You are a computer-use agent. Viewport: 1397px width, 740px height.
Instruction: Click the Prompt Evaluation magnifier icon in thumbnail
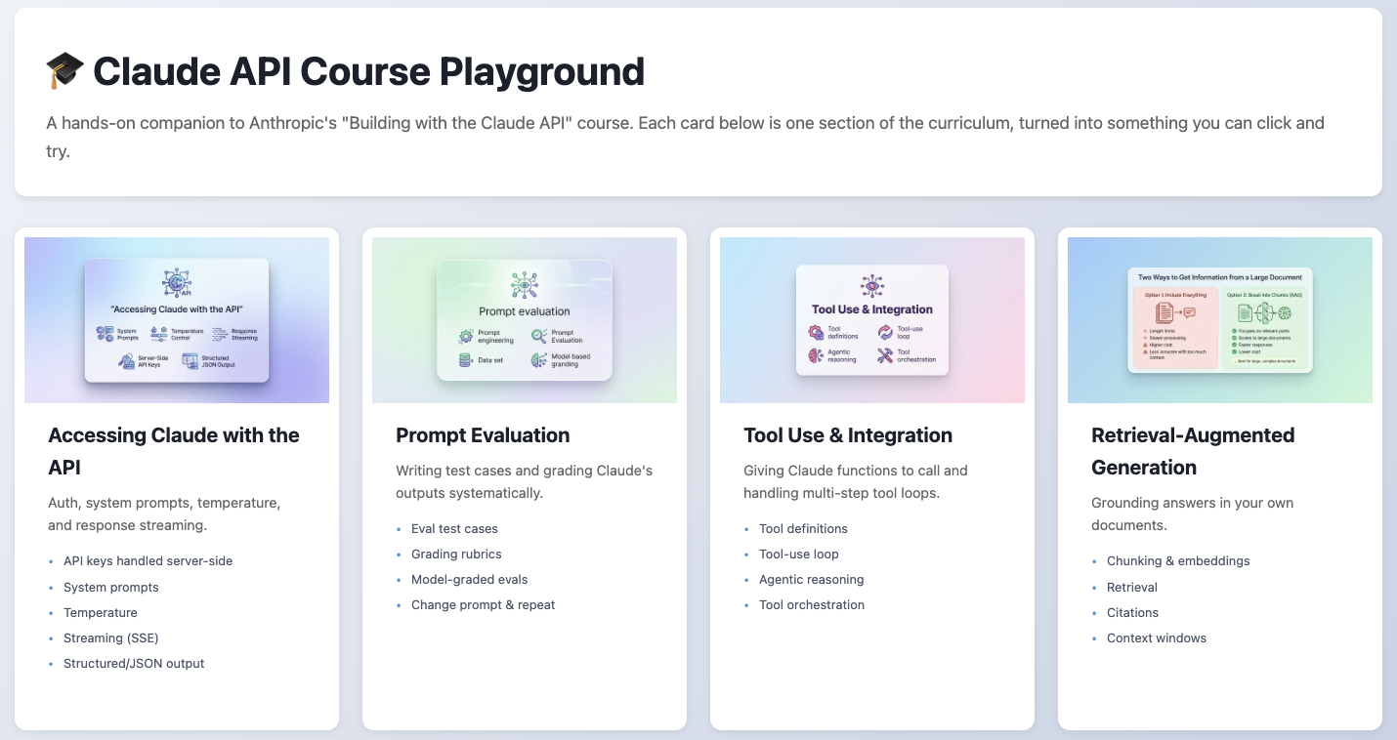[x=539, y=337]
